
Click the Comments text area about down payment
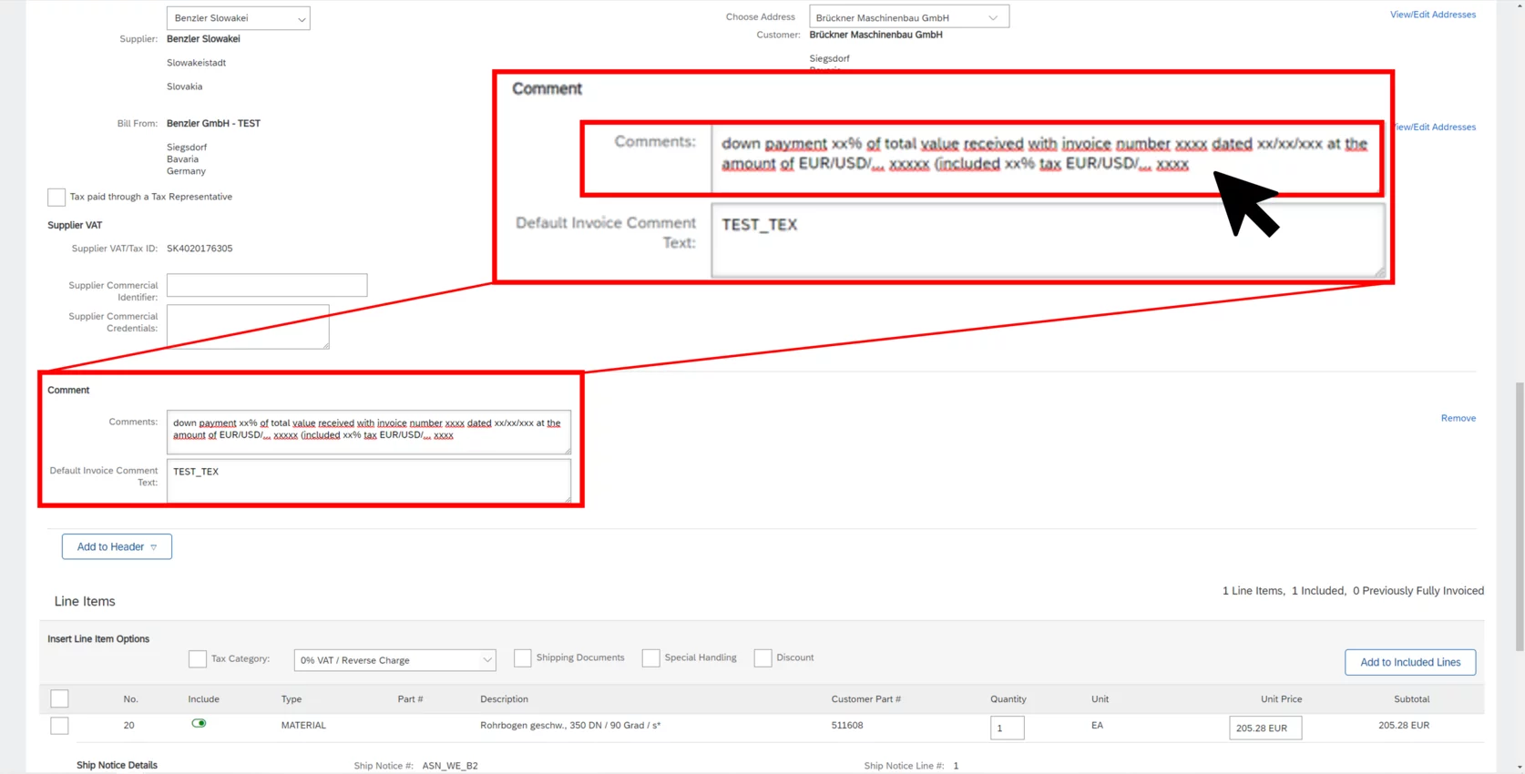point(369,432)
